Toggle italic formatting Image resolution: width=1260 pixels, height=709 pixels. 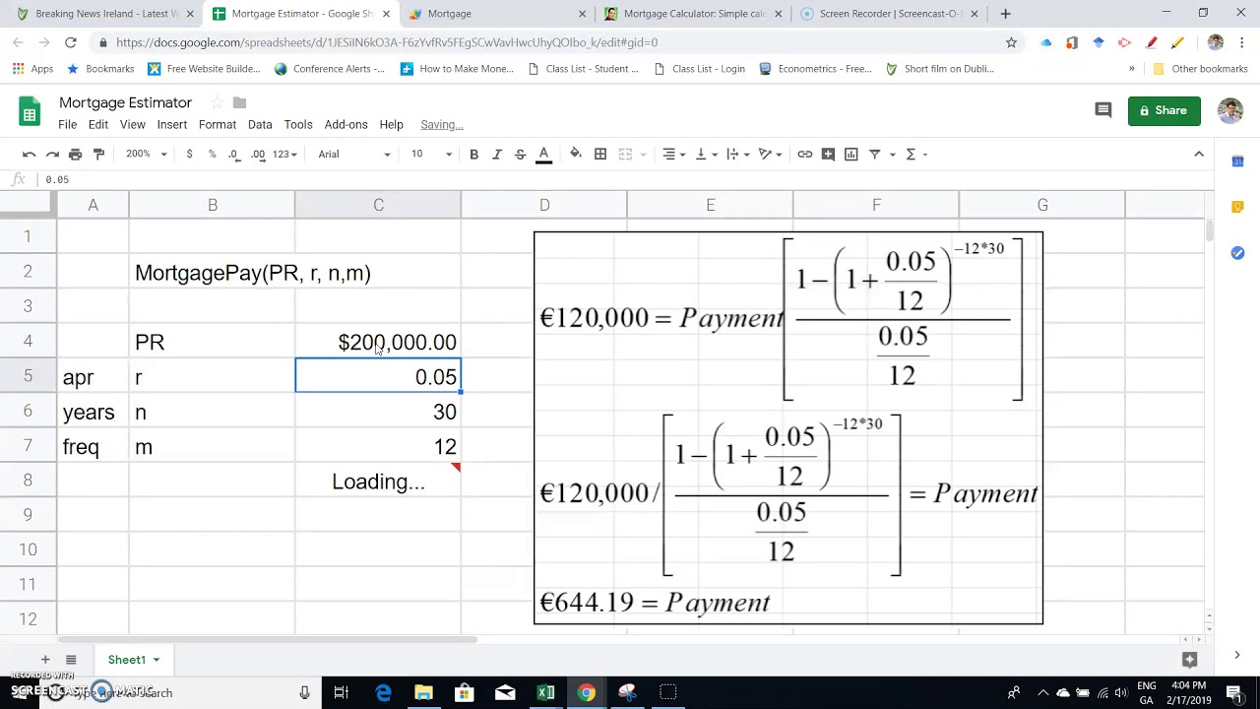(x=497, y=154)
